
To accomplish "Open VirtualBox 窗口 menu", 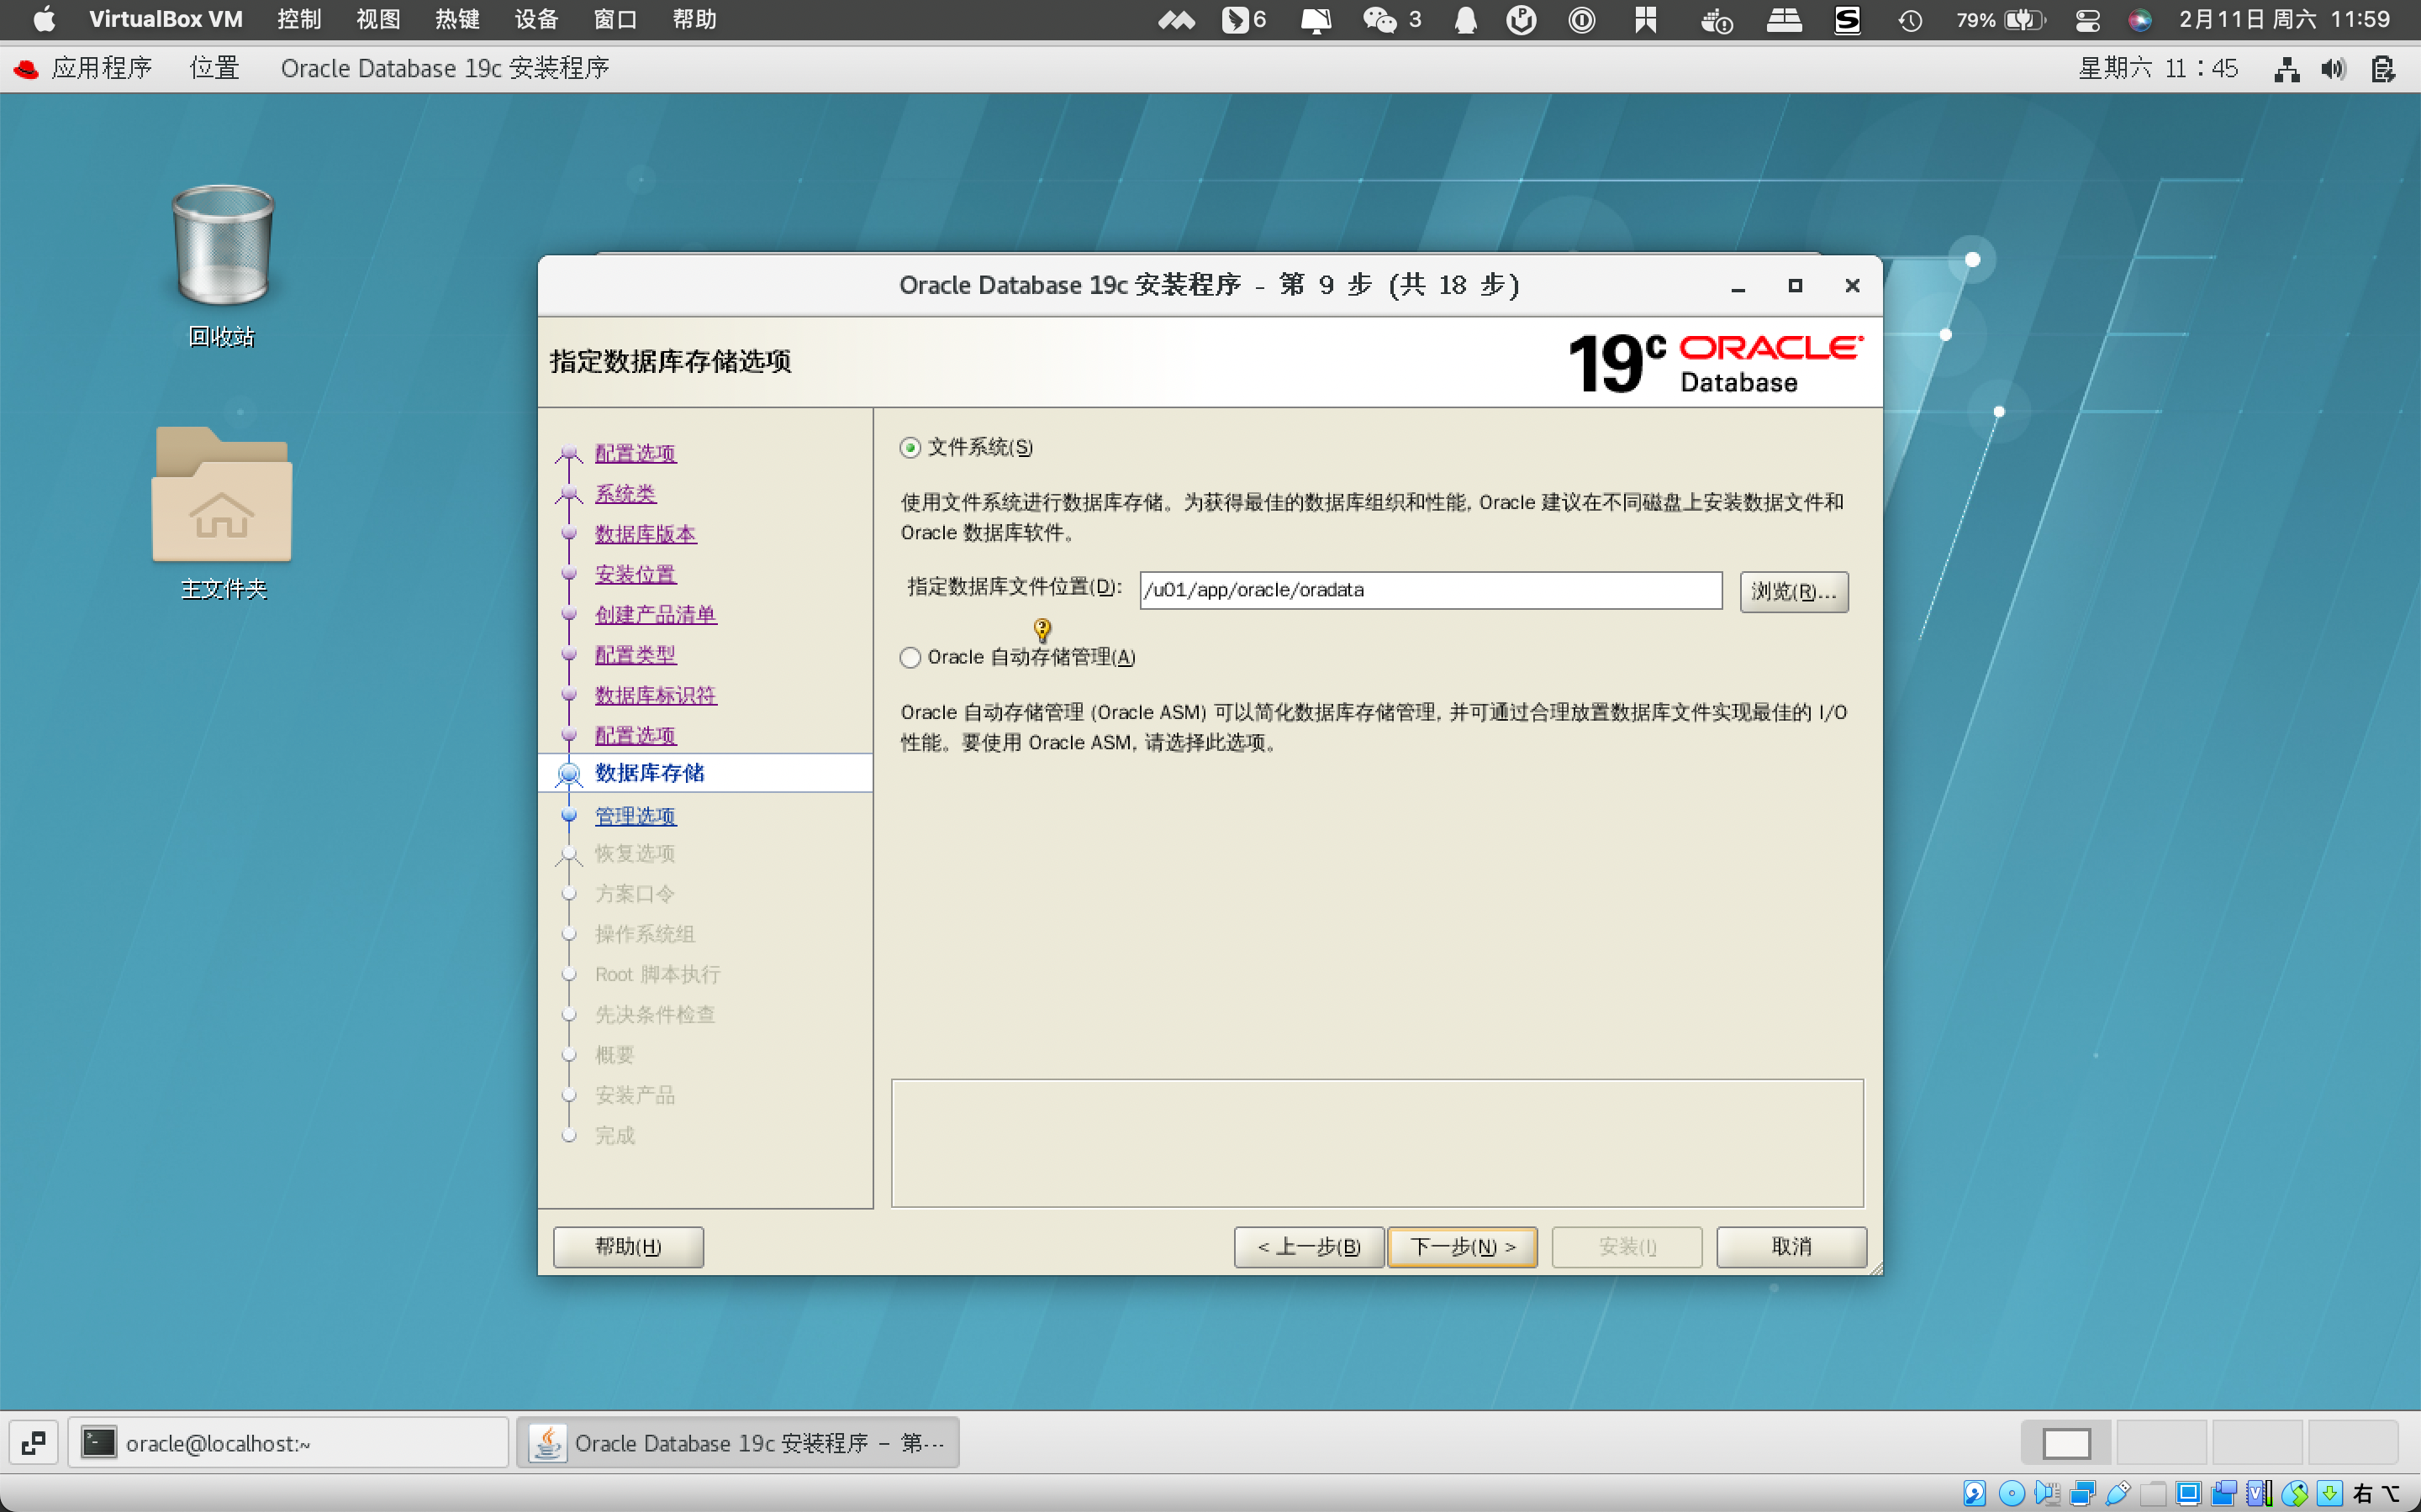I will tap(615, 19).
